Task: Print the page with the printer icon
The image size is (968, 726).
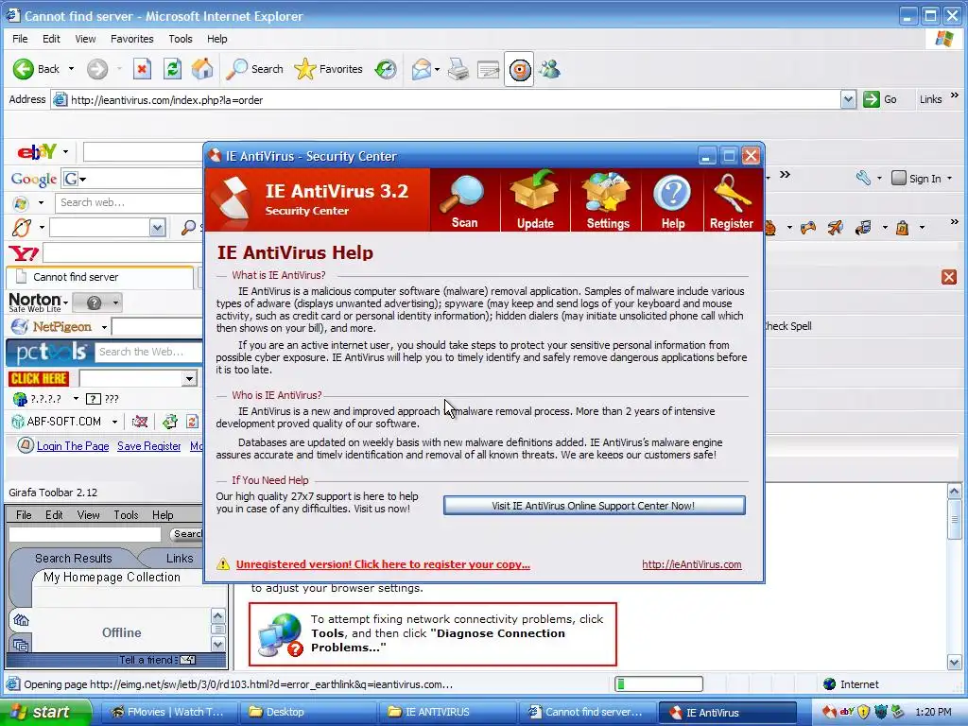Action: point(458,69)
